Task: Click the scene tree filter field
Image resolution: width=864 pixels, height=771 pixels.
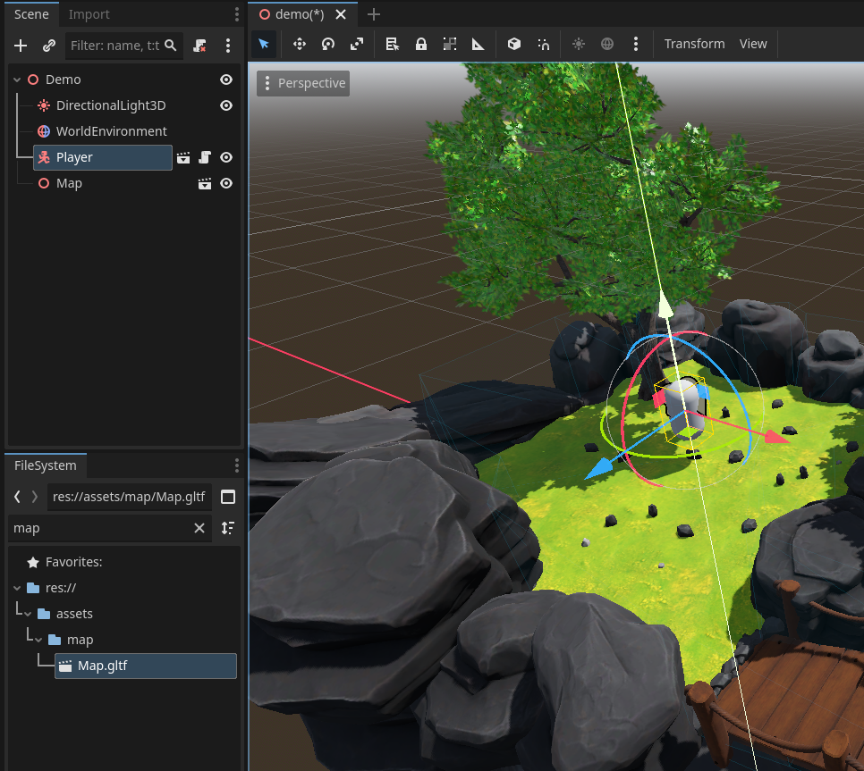Action: tap(114, 45)
